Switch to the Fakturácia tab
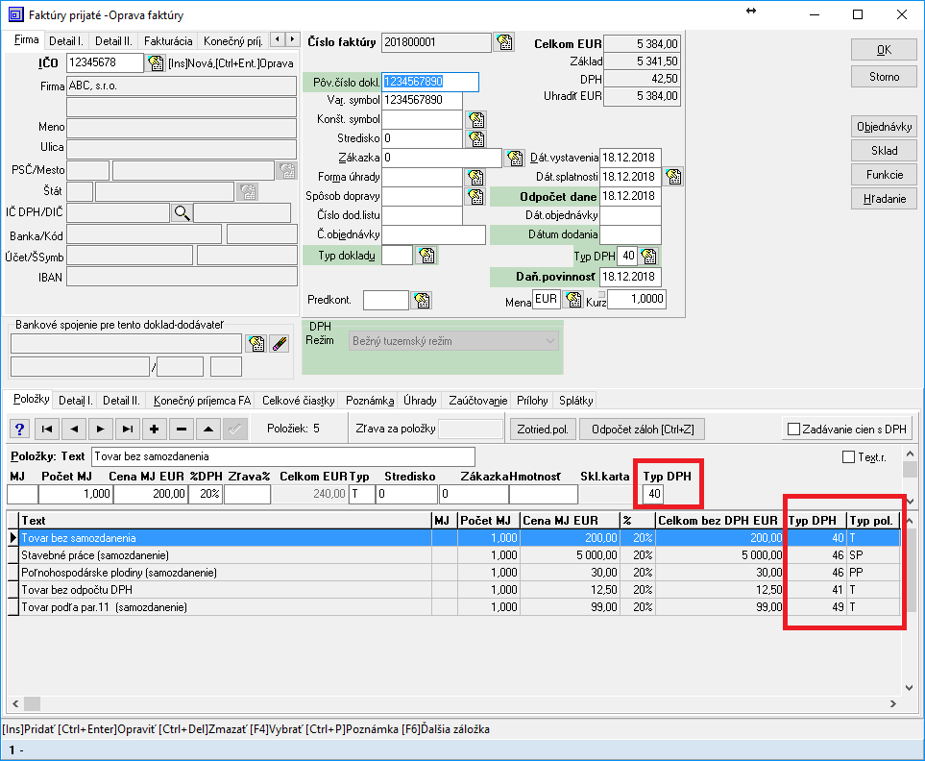 (x=167, y=41)
